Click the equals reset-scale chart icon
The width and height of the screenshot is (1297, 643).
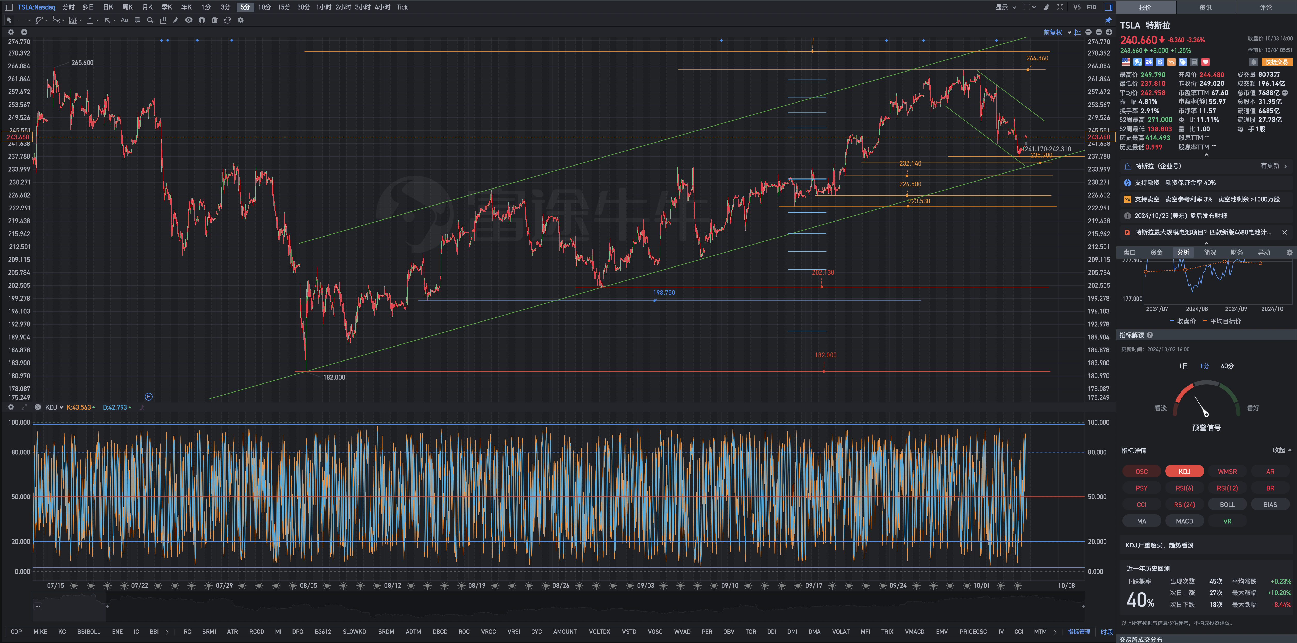pos(1089,32)
